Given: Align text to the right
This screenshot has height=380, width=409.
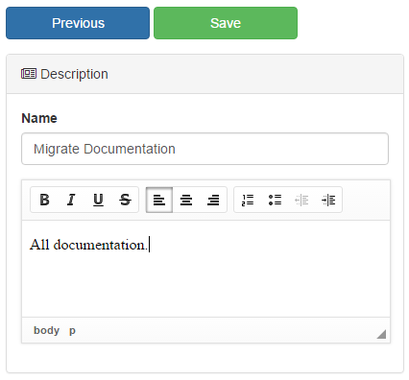Looking at the screenshot, I should click(213, 200).
